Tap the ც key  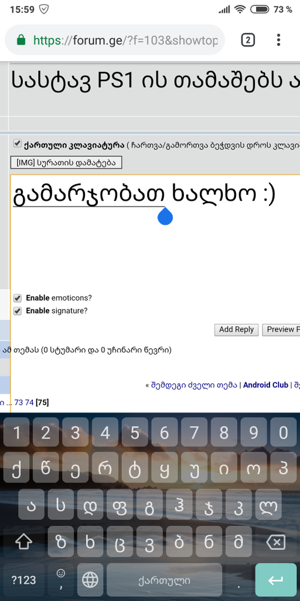pyautogui.click(x=120, y=542)
